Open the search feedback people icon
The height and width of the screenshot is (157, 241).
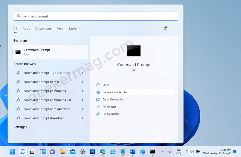[x=165, y=28]
